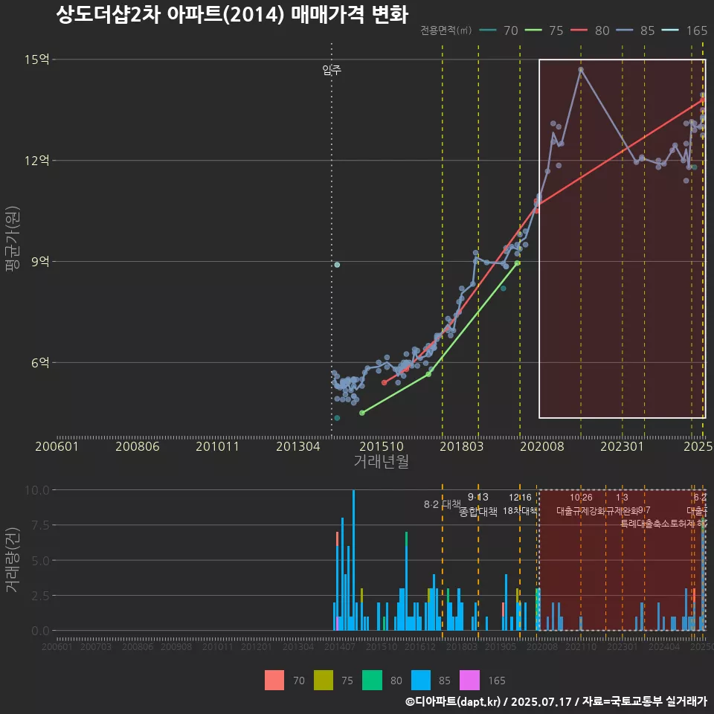Click 202404 on the volume chart x-axis

click(664, 646)
